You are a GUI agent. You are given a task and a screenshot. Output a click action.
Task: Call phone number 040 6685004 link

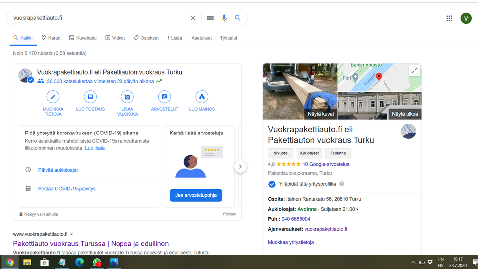pyautogui.click(x=296, y=219)
